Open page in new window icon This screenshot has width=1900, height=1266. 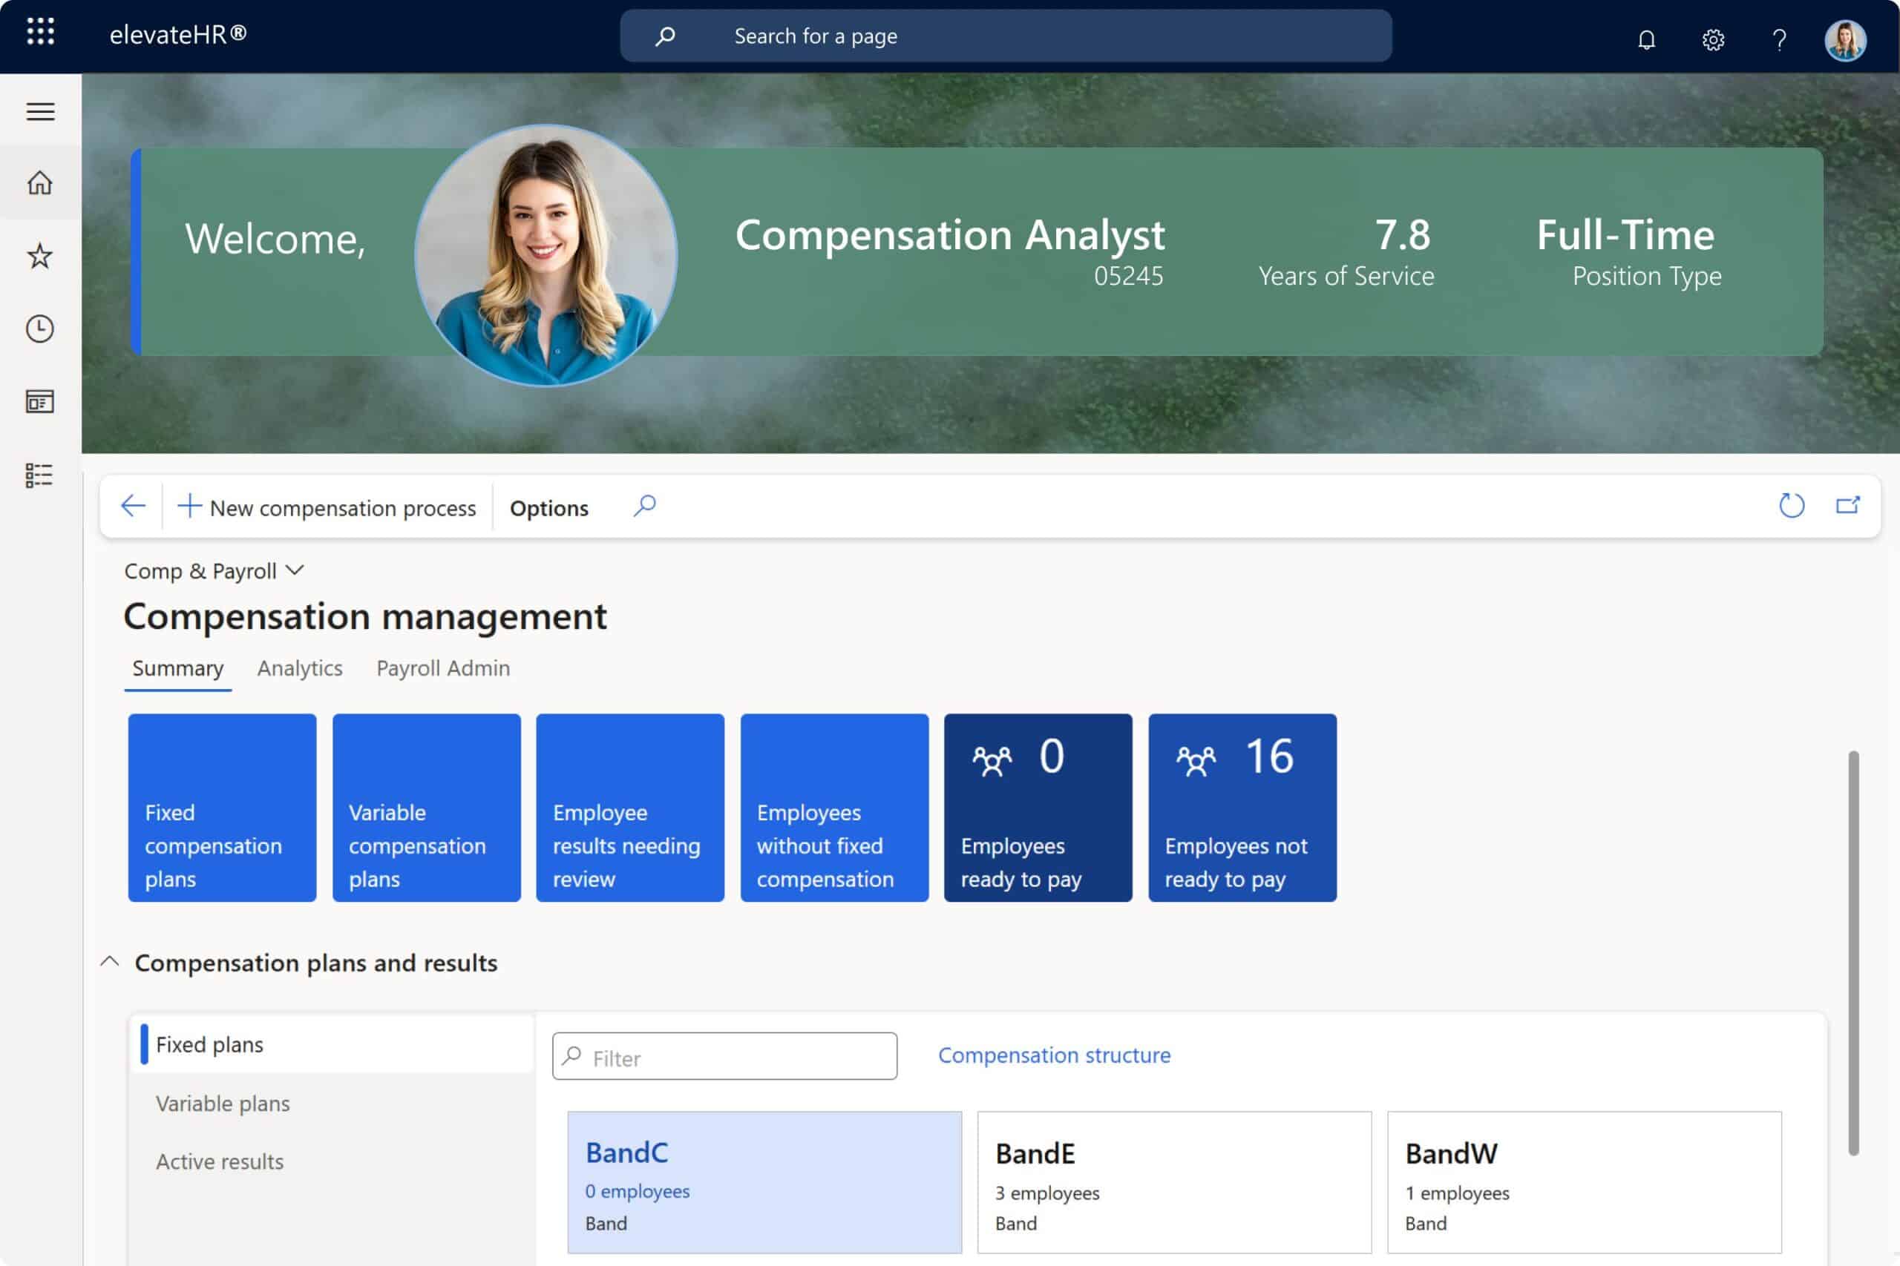[x=1847, y=507]
